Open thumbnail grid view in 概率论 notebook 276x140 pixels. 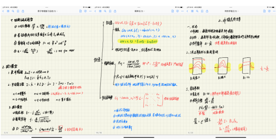[100, 11]
